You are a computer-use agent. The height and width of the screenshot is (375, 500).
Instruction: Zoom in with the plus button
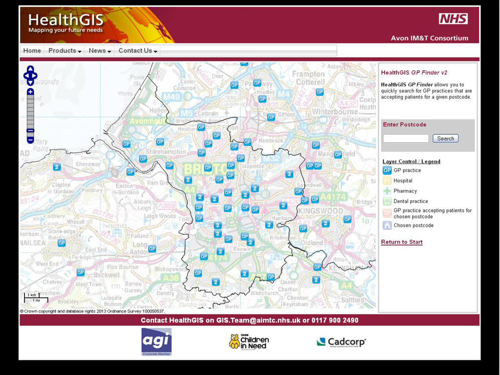[x=30, y=92]
